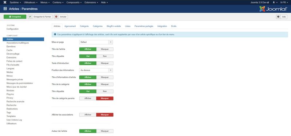Set Titre de catégorie parente to Afficher

point(88,98)
